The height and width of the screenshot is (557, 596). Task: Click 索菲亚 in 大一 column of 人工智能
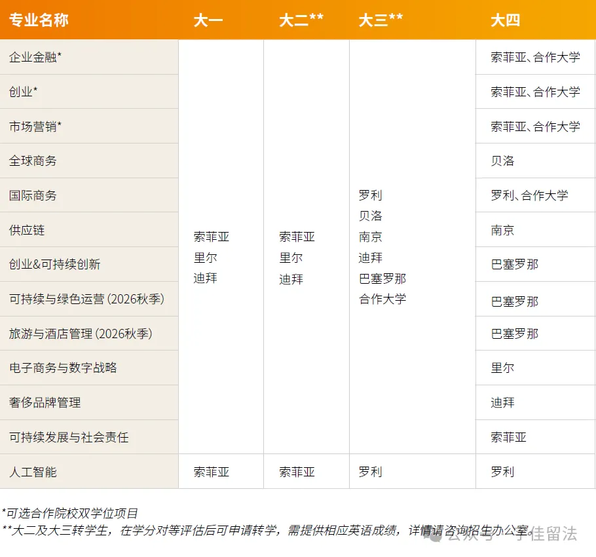[212, 472]
